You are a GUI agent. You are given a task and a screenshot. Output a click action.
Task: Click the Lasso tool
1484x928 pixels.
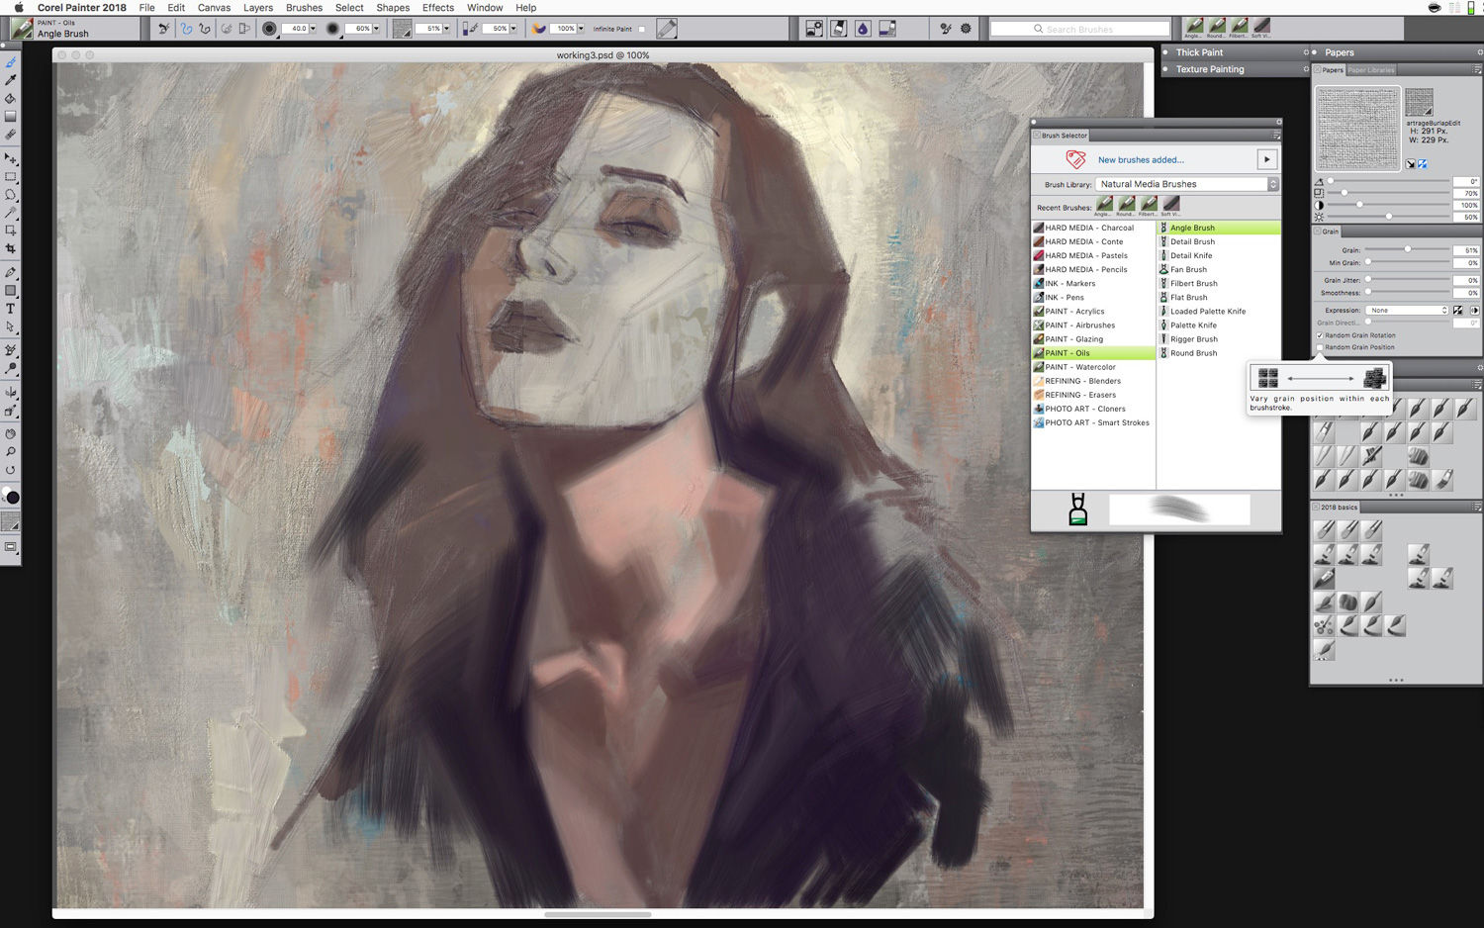click(11, 194)
